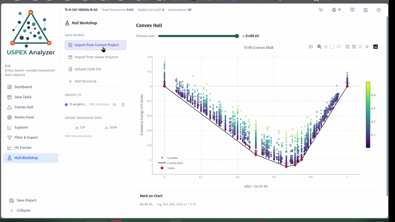Reset chart axes with the home icon

tap(367, 47)
